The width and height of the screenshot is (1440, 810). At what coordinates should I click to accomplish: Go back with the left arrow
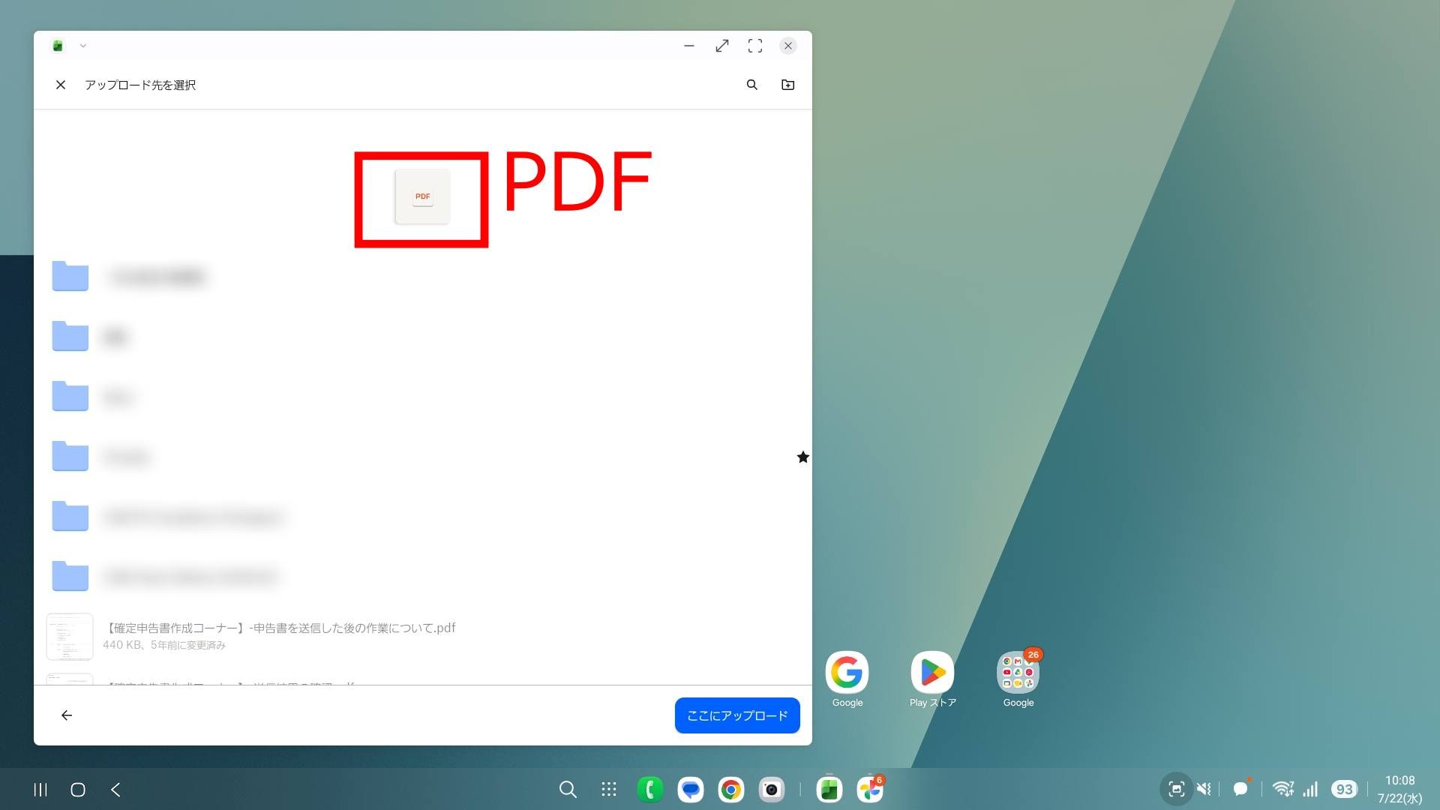coord(67,715)
